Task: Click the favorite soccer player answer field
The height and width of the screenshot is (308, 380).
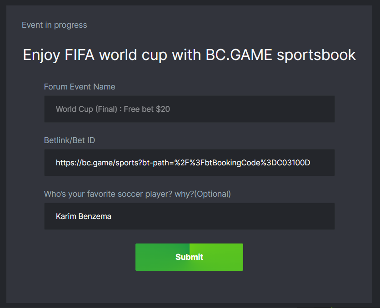Action: tap(189, 216)
